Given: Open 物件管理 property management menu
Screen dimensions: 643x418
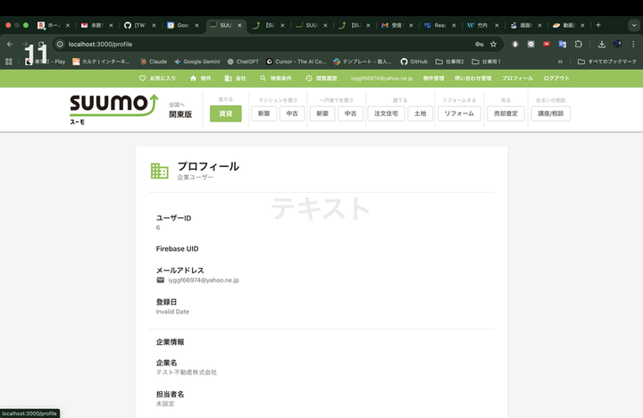Looking at the screenshot, I should pyautogui.click(x=433, y=79).
